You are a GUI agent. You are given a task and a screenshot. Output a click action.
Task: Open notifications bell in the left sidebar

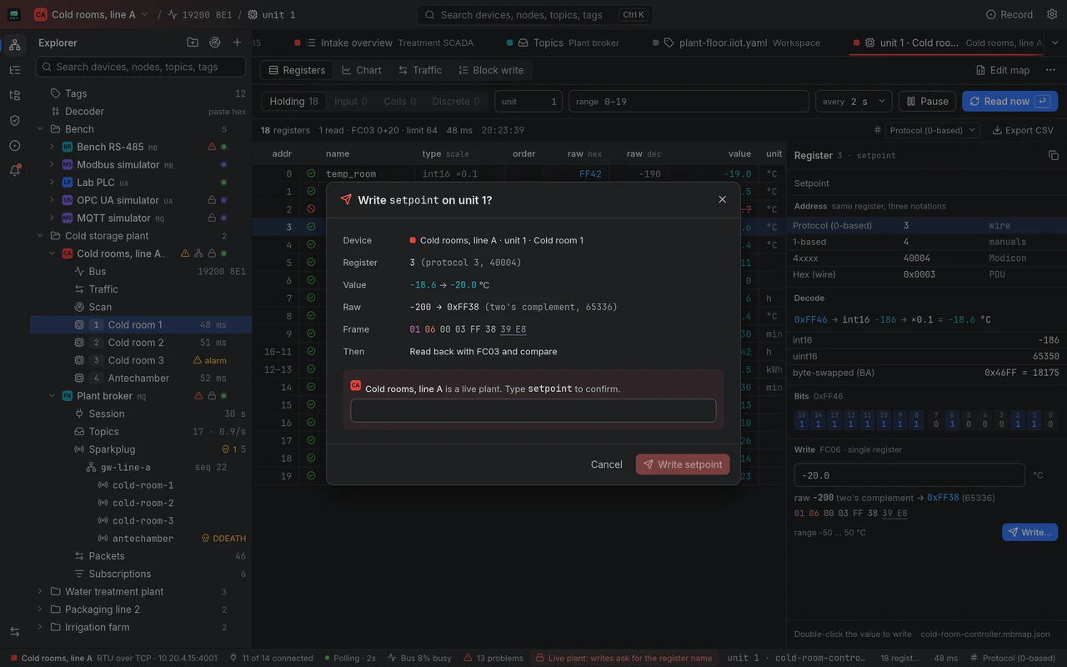14,170
